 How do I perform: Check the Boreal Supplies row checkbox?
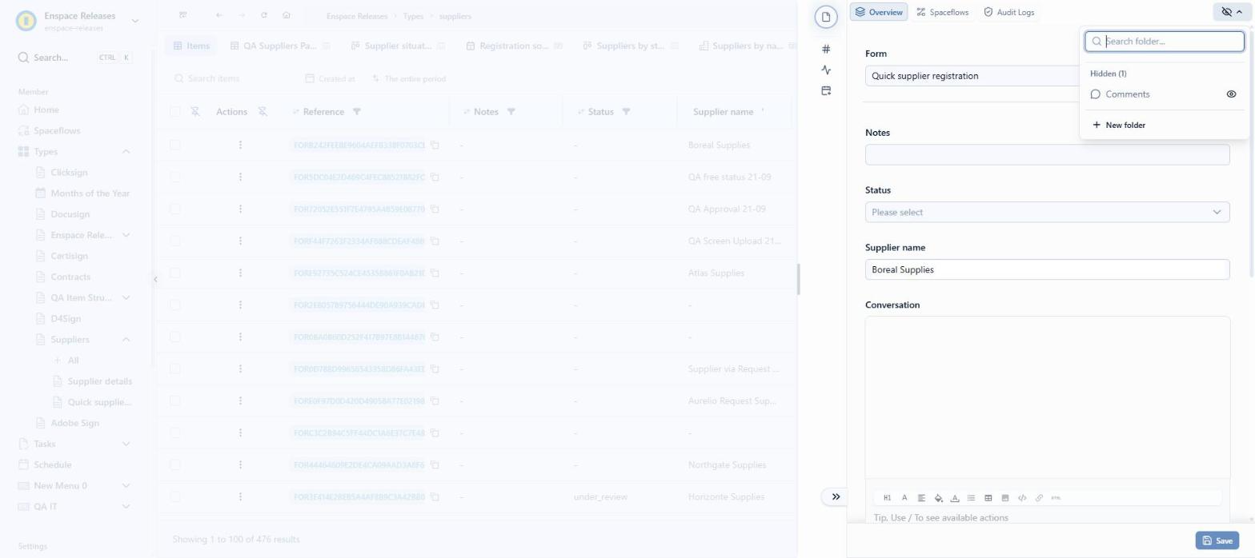[175, 145]
